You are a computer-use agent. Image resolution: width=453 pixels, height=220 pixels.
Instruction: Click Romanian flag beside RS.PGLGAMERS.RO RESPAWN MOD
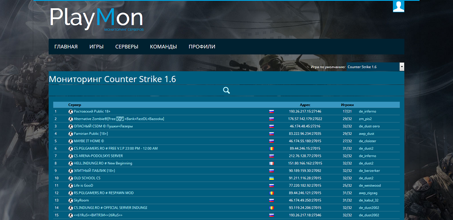coord(271,193)
